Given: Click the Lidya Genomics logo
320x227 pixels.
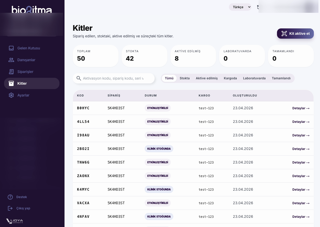Looking at the screenshot, I should click(15, 221).
